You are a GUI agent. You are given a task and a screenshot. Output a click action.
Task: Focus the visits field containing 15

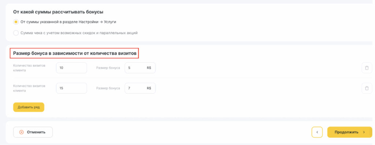click(71, 88)
